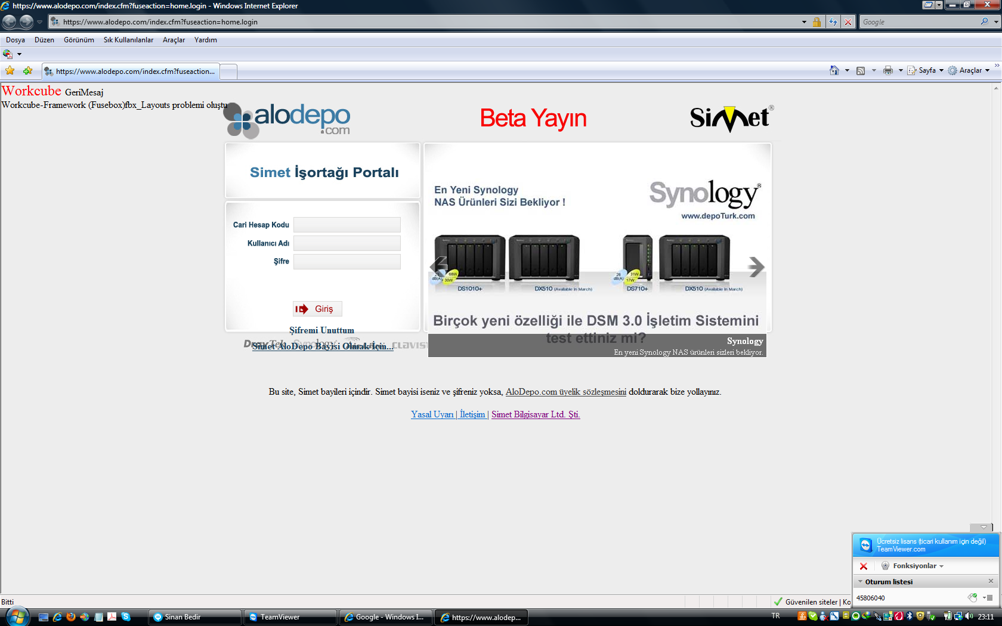Click next arrow on Synology banner
The image size is (1002, 626).
(756, 266)
